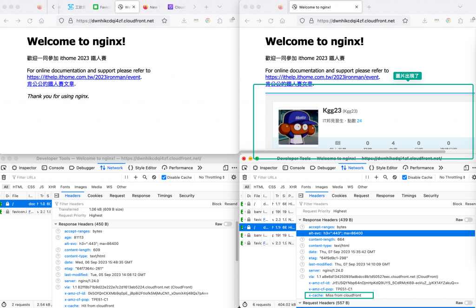
Task: Focus Filter URLs field in left DevTools
Action: [x=65, y=178]
